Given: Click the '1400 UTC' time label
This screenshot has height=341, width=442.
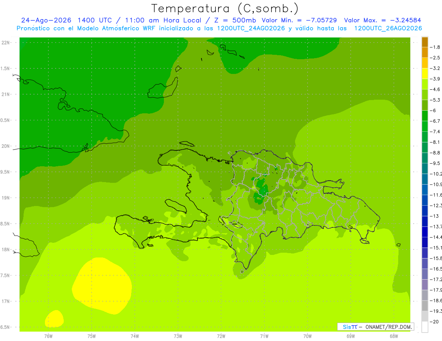Looking at the screenshot, I should click(94, 20).
